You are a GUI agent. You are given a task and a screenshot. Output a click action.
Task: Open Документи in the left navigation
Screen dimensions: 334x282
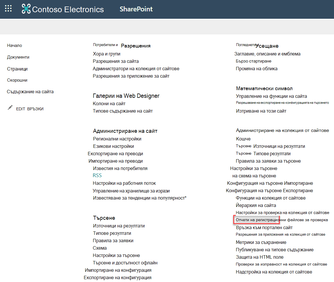click(18, 57)
